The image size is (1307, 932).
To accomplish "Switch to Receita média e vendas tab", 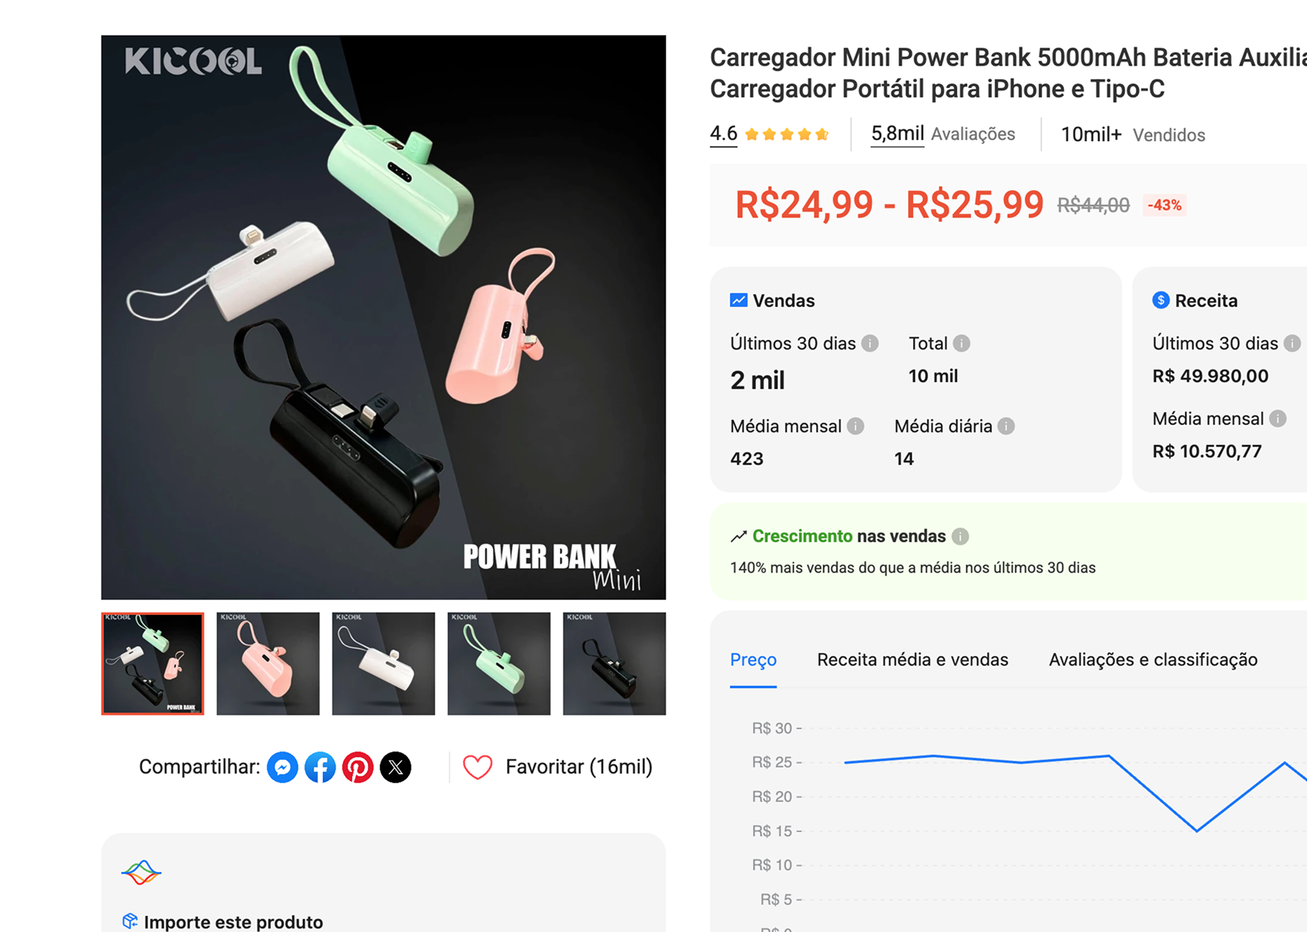I will (912, 659).
